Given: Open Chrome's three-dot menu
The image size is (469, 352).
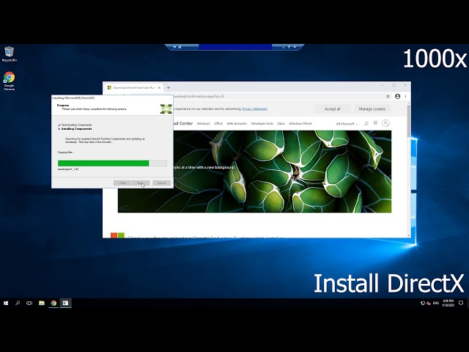Looking at the screenshot, I should [x=405, y=96].
